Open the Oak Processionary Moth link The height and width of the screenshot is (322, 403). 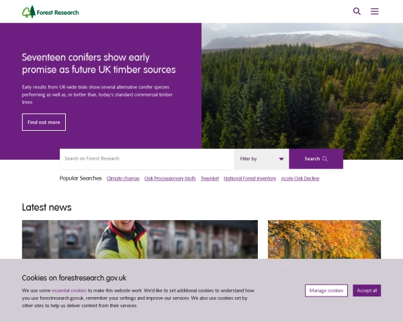click(x=170, y=178)
